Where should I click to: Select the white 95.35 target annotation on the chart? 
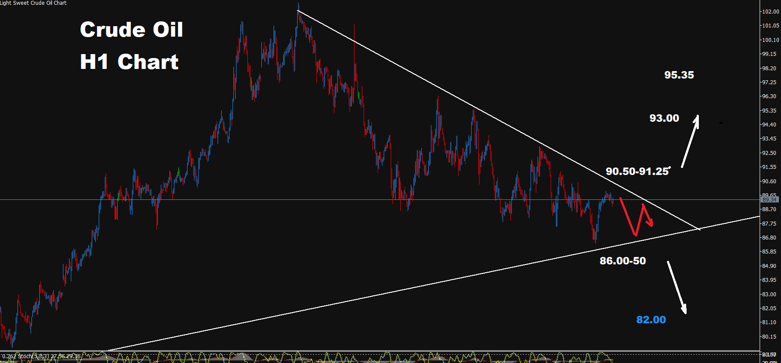(679, 75)
